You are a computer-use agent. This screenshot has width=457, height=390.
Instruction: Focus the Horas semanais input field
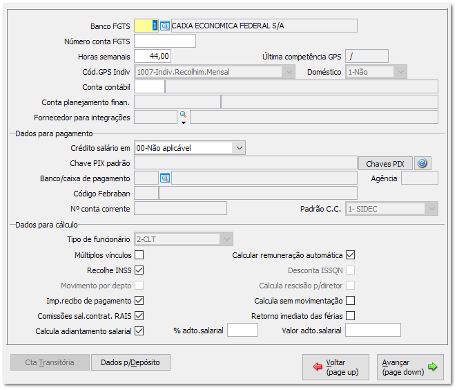tap(153, 56)
